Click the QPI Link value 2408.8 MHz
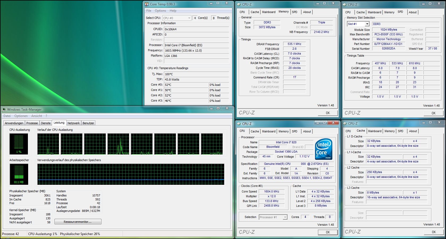 pos(271,206)
